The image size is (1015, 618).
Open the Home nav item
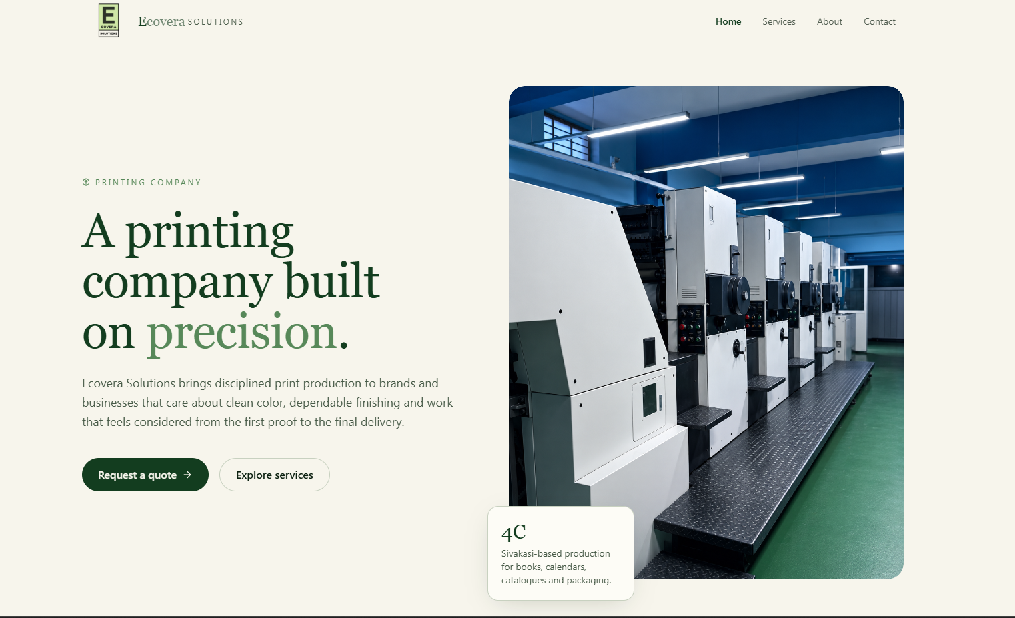(728, 21)
